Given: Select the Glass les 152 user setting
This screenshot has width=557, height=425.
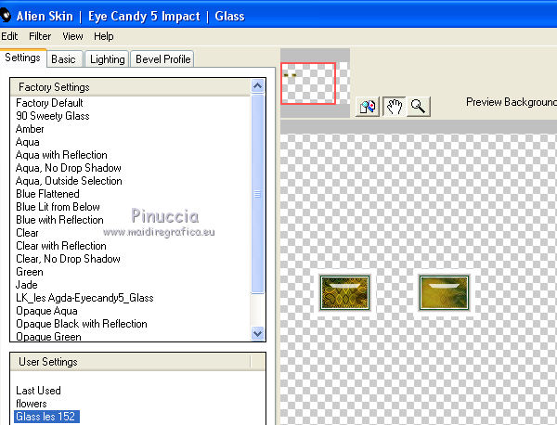Looking at the screenshot, I should coord(46,417).
